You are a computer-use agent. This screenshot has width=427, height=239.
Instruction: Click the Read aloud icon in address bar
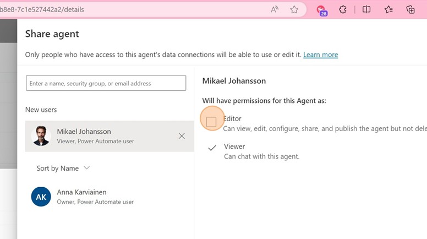click(x=275, y=9)
